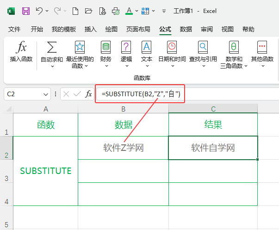Open the 我的模板 tab
Screen dimensions: 279x230
click(x=64, y=29)
